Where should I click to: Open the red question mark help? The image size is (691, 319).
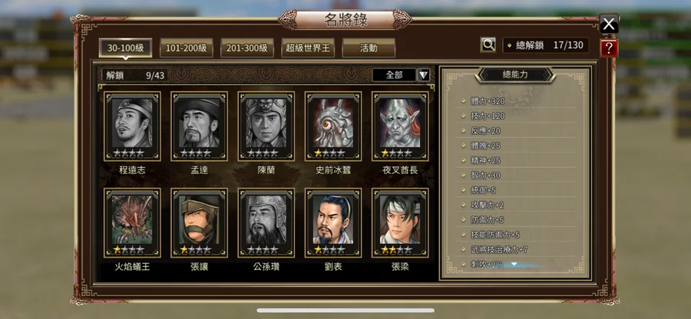tap(609, 48)
